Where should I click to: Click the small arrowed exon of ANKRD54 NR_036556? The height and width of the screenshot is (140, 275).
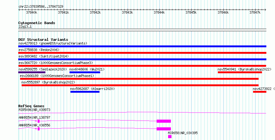[x=39, y=129]
